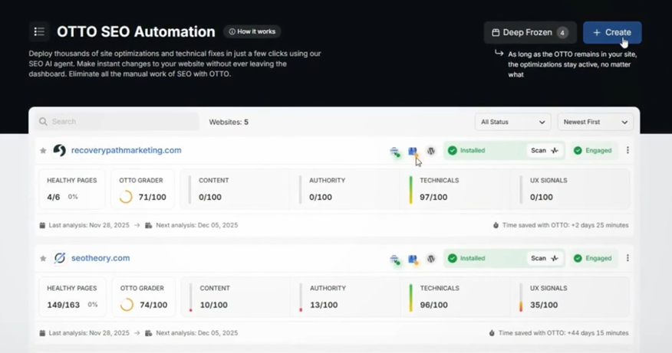
Task: Click the WordPress icon for seotheory.com
Action: (431, 259)
